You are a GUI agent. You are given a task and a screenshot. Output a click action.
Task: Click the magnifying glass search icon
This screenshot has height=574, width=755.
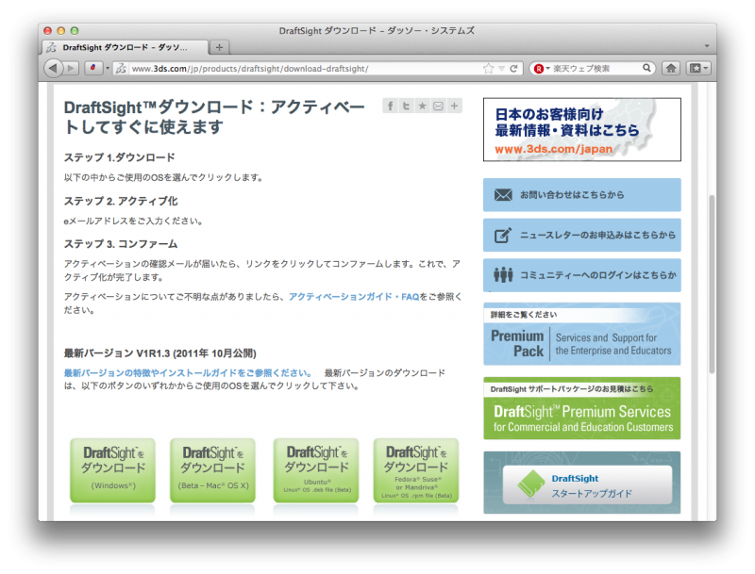tap(646, 68)
